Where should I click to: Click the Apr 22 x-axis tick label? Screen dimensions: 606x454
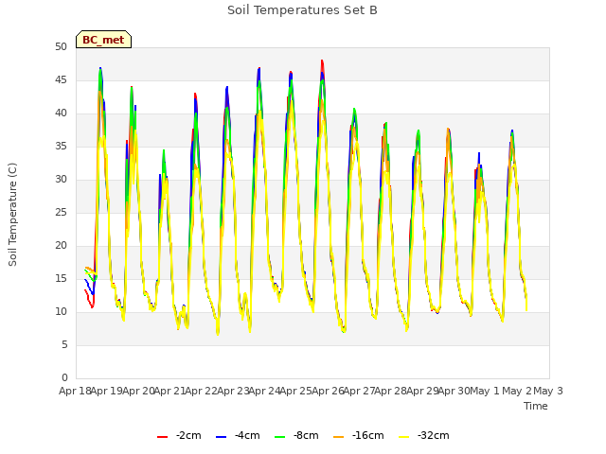202,391
